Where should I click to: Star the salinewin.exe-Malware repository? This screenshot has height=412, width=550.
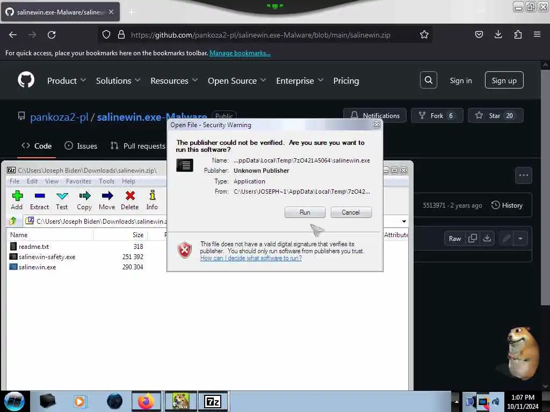coord(495,116)
